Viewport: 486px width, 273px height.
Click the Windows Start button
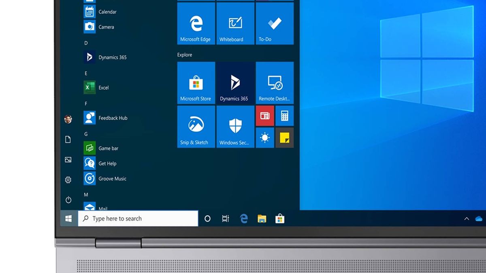(68, 218)
